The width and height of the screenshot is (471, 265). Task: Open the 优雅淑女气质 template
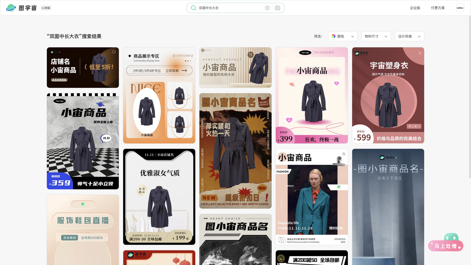click(159, 197)
